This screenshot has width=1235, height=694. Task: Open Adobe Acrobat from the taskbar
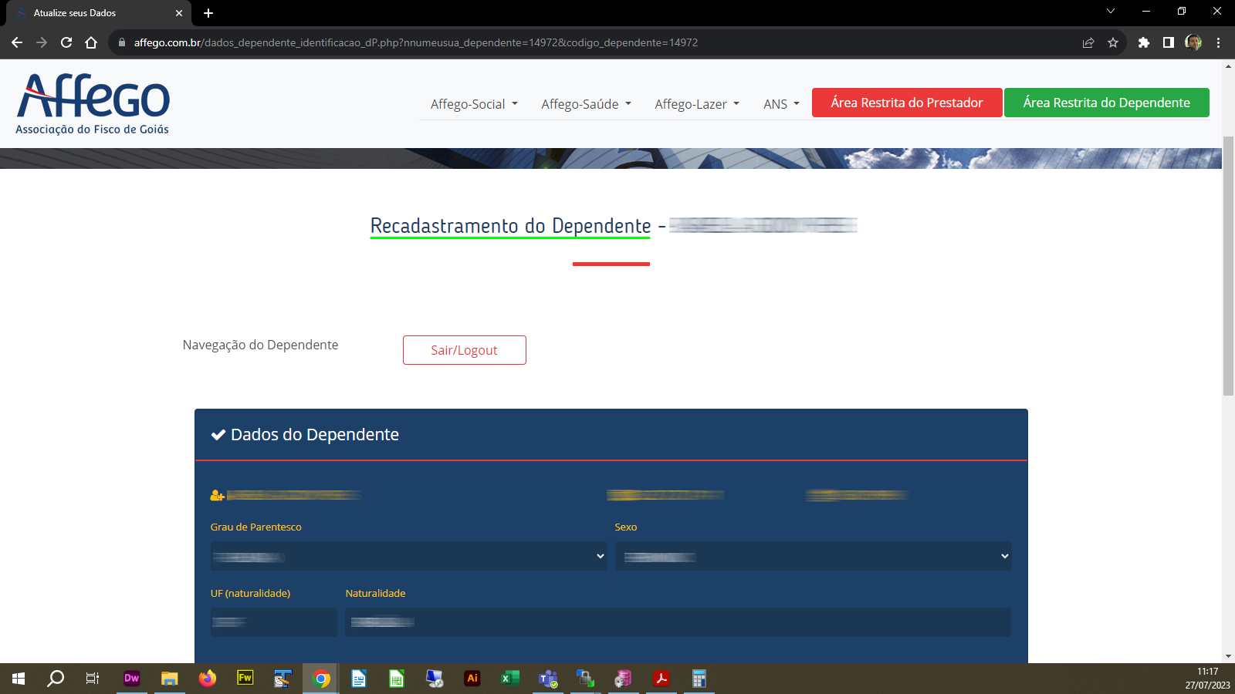pyautogui.click(x=661, y=679)
